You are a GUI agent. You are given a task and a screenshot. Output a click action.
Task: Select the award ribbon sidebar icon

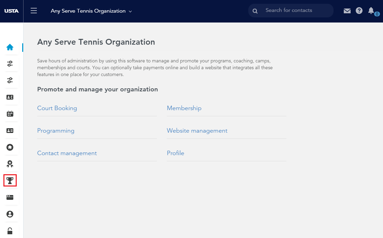(10, 164)
